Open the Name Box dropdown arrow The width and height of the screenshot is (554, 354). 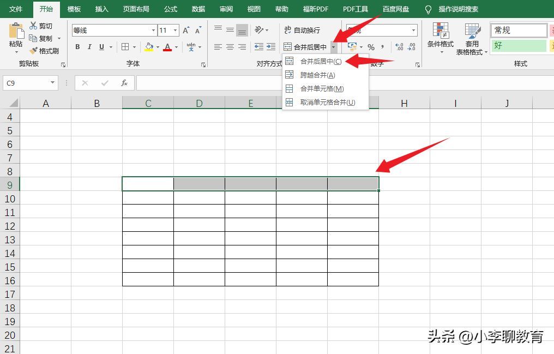(x=53, y=83)
